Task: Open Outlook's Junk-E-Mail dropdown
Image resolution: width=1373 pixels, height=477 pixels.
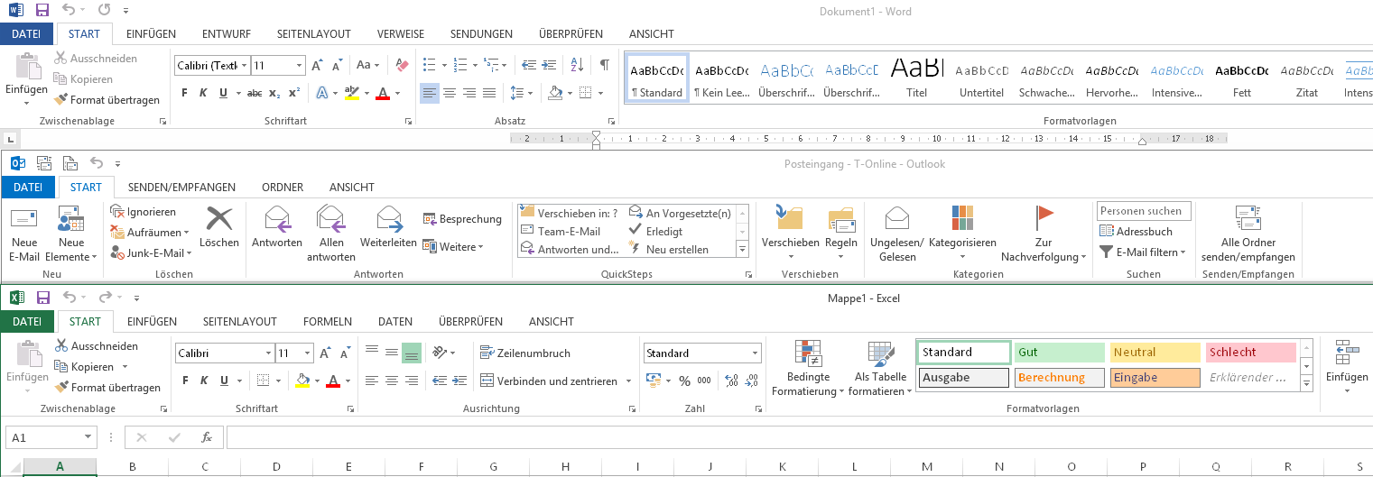Action: 151,253
